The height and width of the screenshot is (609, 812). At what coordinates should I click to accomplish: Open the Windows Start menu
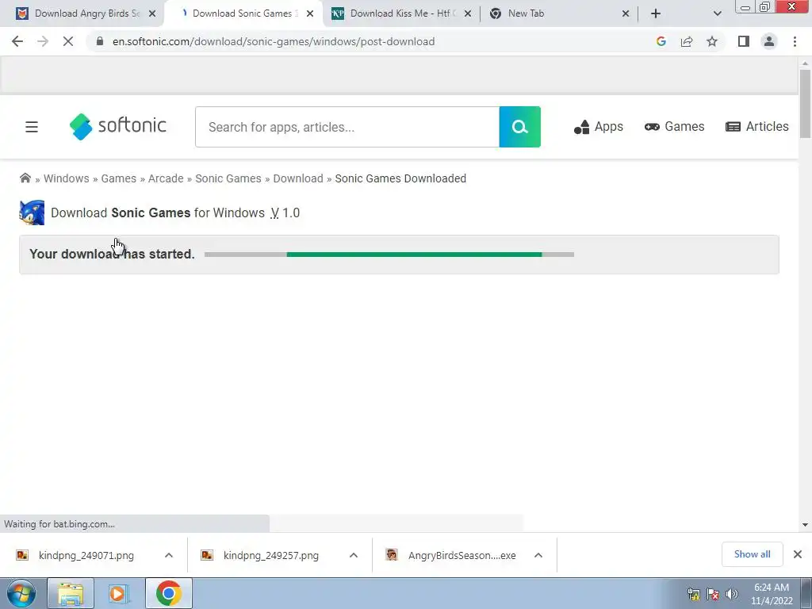(21, 593)
